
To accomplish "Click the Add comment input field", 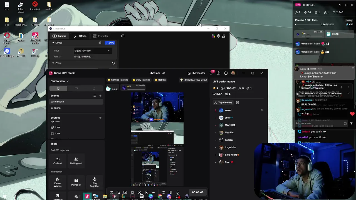I will pos(319,123).
